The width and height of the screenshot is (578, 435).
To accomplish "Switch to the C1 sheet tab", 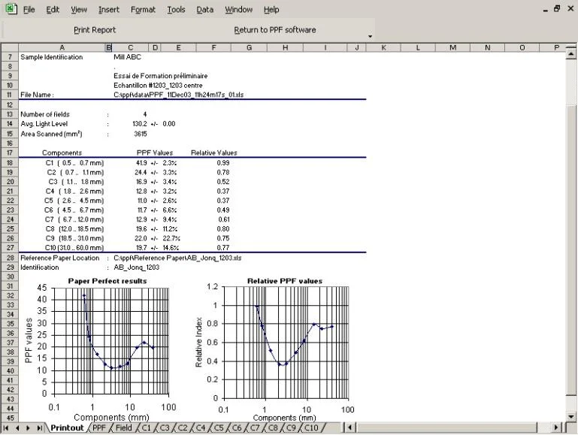I will tap(147, 427).
